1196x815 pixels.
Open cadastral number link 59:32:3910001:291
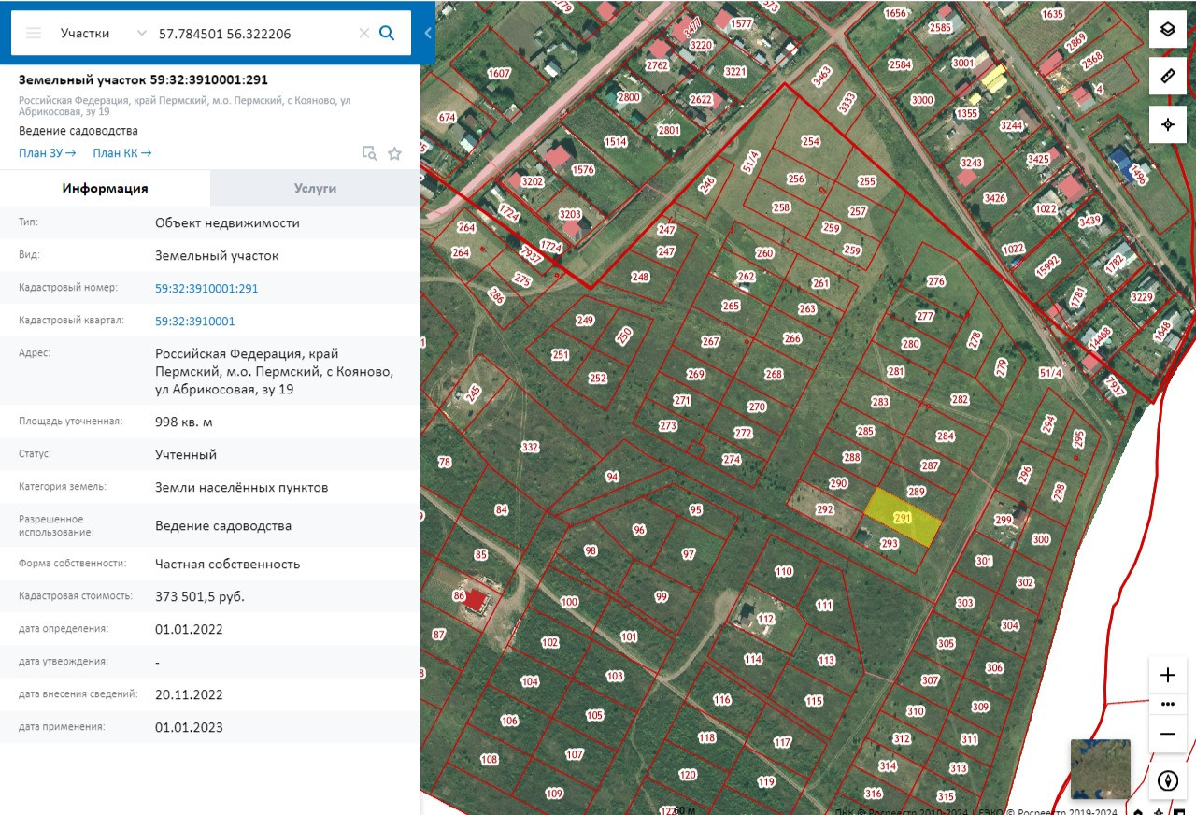[206, 289]
